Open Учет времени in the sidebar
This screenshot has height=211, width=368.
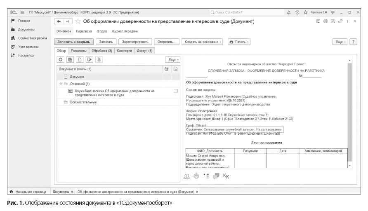pos(28,47)
